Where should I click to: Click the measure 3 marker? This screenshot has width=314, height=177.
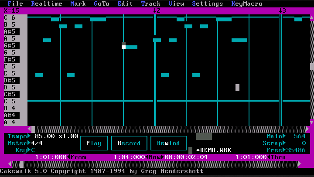point(282,10)
